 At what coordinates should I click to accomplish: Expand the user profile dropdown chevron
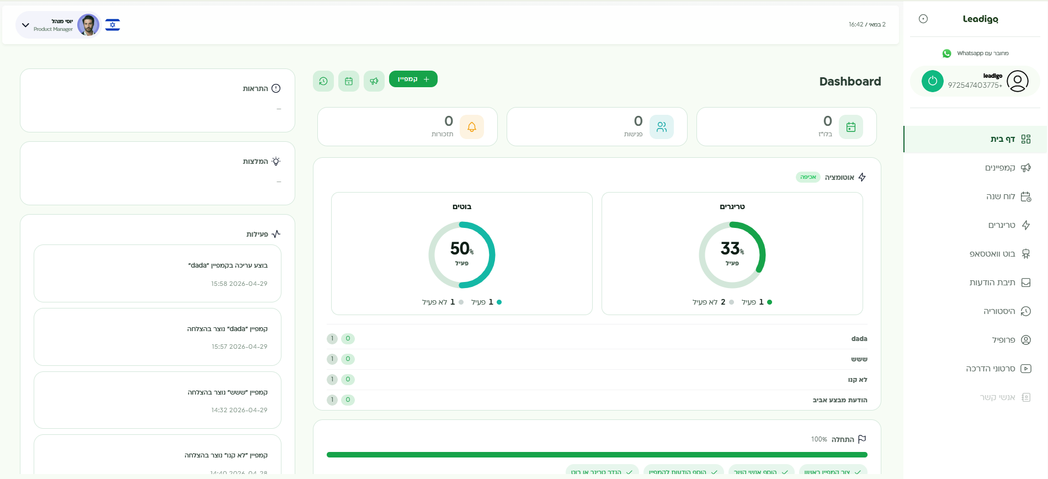pos(25,25)
